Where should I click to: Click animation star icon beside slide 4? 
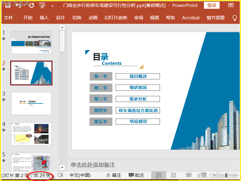click(x=4, y=130)
